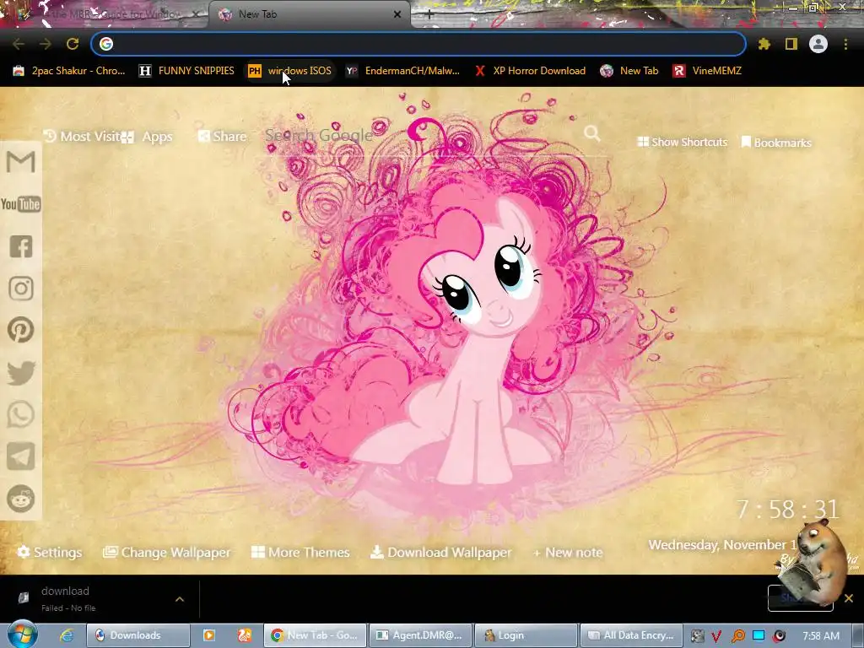This screenshot has height=648, width=864.
Task: Open the Bookmarks panel on the page
Action: tap(776, 143)
